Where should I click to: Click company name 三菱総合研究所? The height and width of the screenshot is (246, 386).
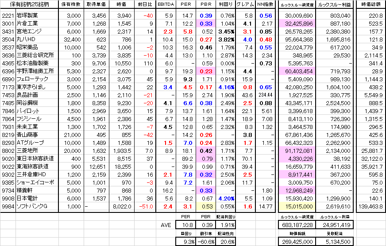(35, 55)
